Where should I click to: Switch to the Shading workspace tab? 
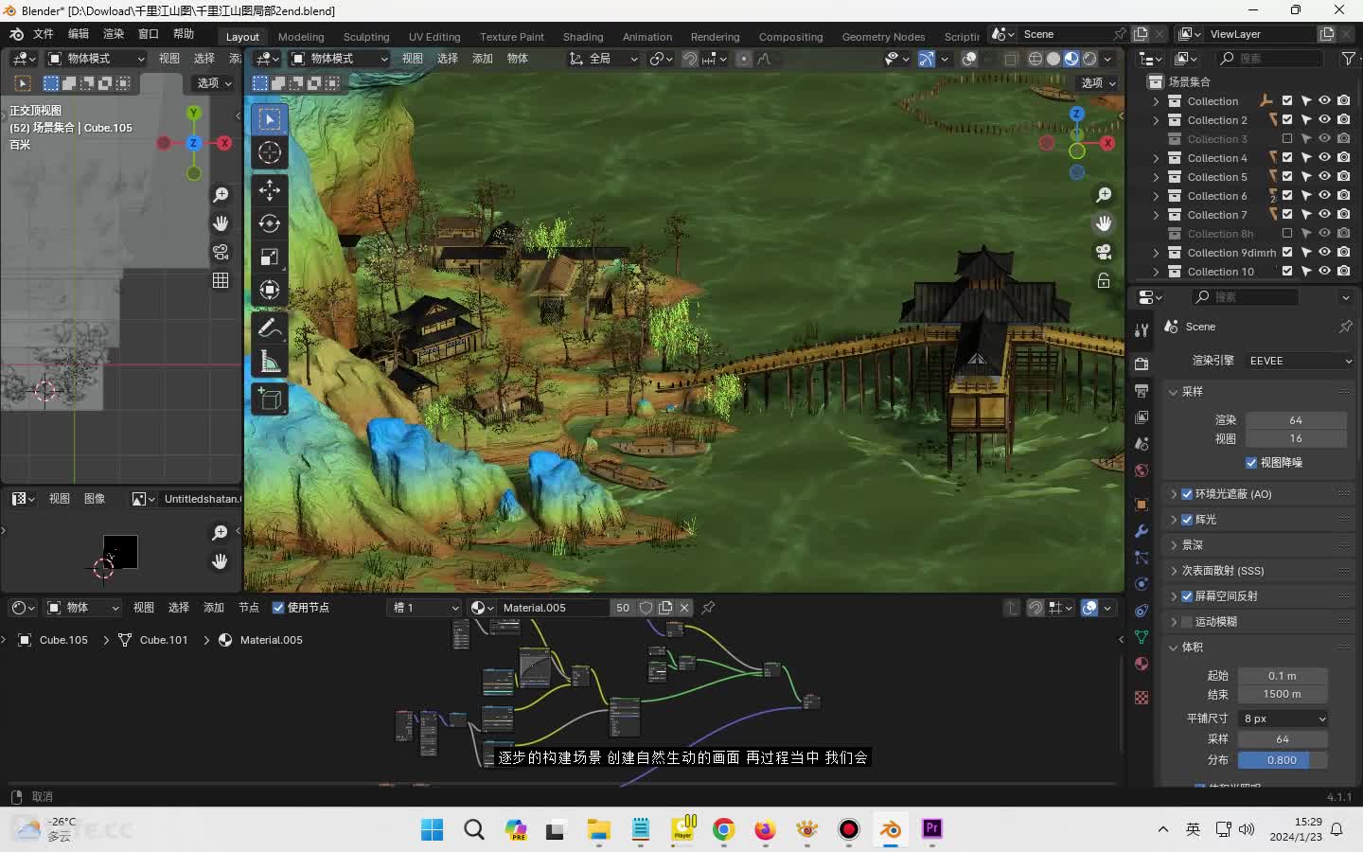pos(583,37)
